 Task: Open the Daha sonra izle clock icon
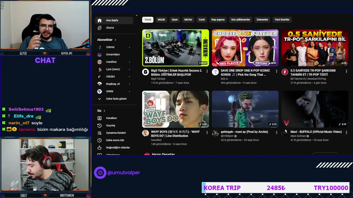(x=100, y=140)
